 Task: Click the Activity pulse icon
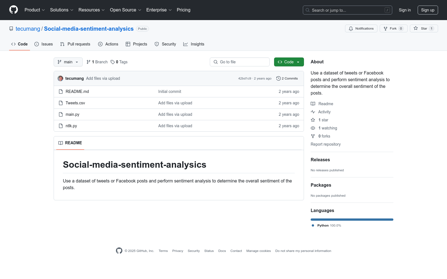tap(313, 112)
